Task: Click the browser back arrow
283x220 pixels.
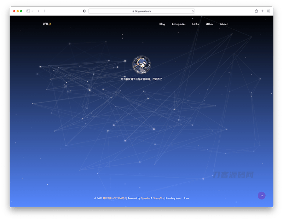Action: pyautogui.click(x=38, y=11)
